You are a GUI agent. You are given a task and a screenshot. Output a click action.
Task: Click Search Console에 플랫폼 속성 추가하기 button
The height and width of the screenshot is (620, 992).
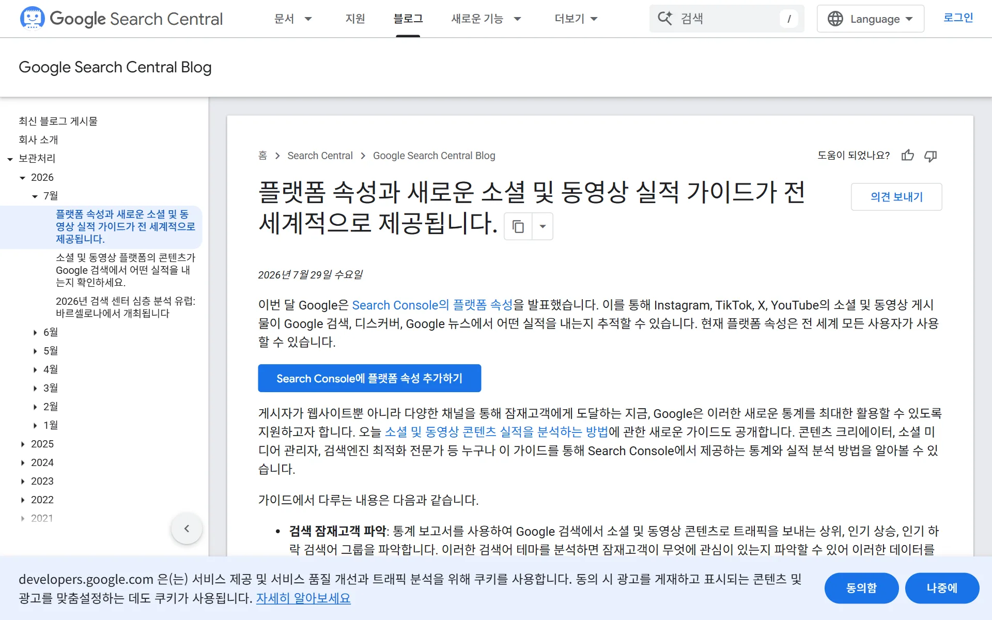pos(369,378)
